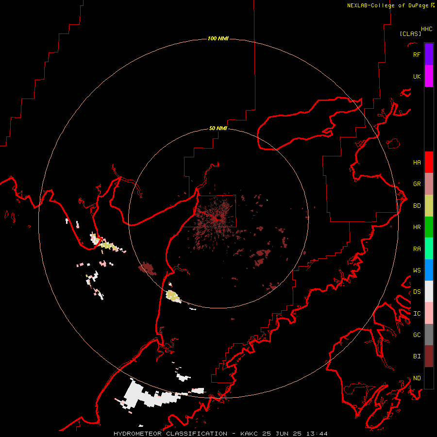
Task: Click the ND black legend swatch
Action: [x=429, y=378]
